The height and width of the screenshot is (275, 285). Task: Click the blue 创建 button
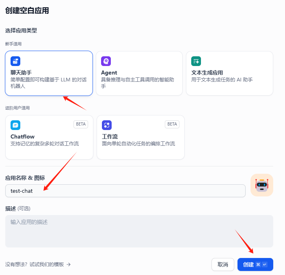pos(255,264)
